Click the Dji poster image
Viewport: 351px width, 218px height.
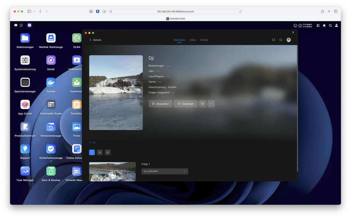(x=116, y=93)
